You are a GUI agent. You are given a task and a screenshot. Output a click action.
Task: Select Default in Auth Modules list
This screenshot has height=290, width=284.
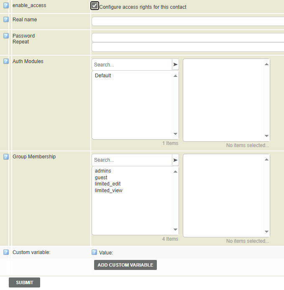tap(103, 76)
